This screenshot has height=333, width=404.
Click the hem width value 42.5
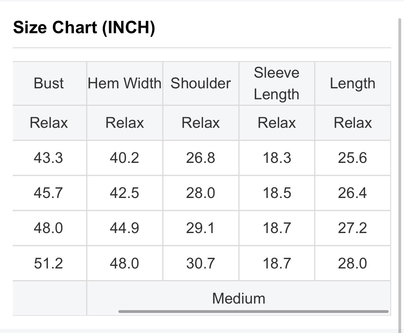(x=125, y=193)
